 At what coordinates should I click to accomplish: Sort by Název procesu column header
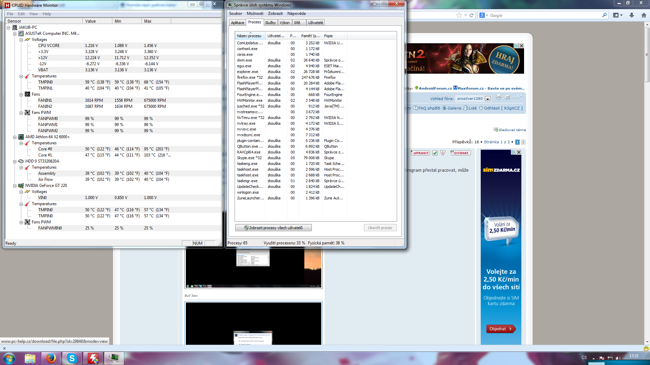point(250,36)
